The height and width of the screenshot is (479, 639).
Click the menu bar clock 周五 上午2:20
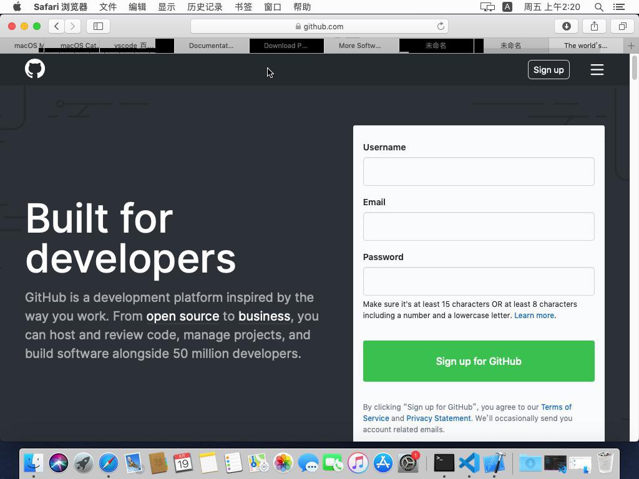click(x=552, y=7)
